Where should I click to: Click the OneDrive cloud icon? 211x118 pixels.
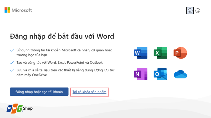(x=180, y=74)
